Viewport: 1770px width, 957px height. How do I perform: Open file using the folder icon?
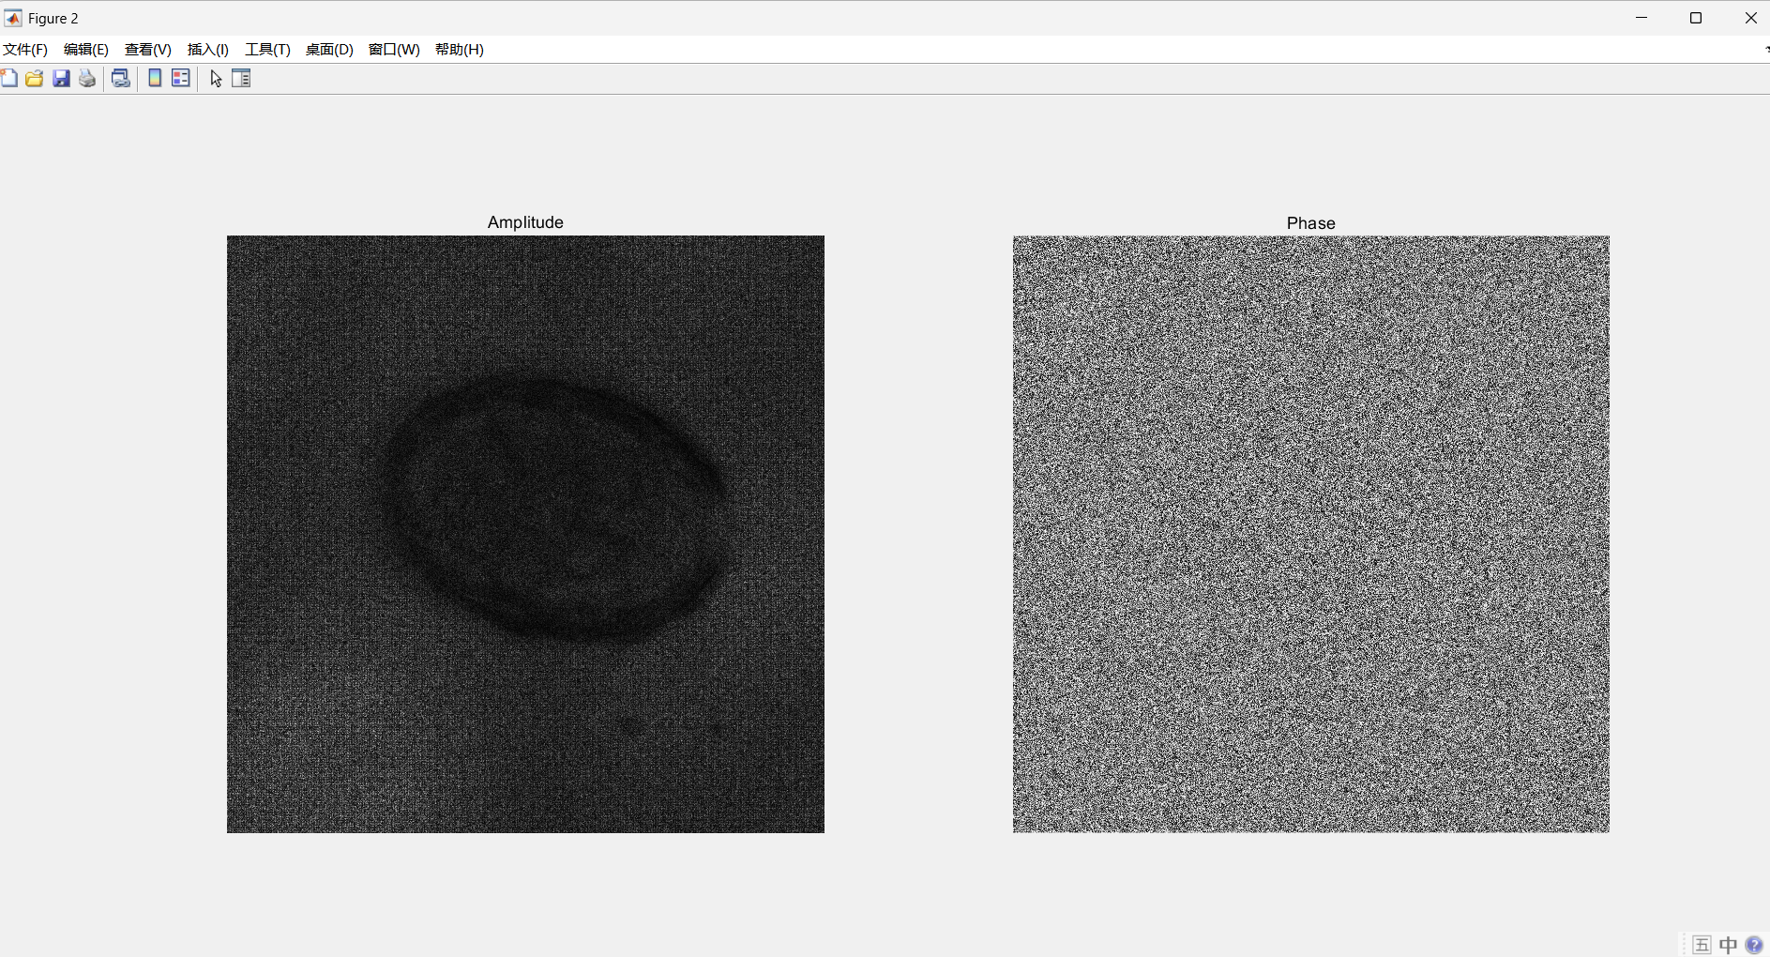tap(35, 79)
